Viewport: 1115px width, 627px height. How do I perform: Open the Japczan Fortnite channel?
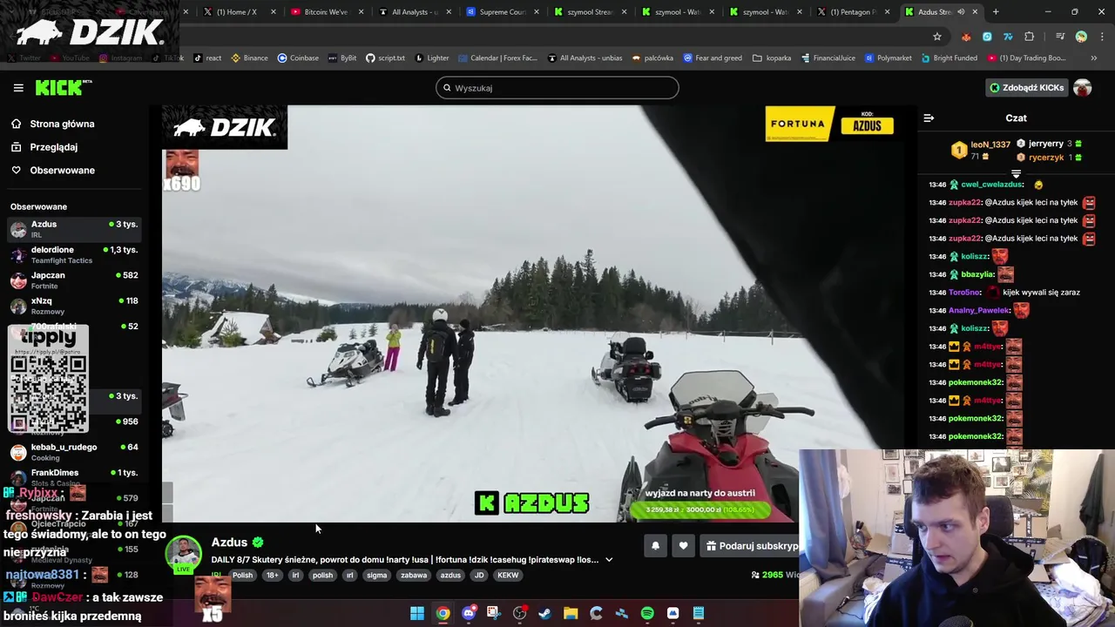coord(74,280)
